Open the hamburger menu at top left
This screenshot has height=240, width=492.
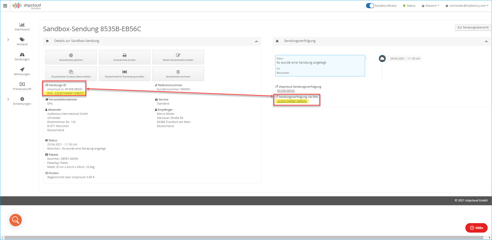click(x=5, y=6)
